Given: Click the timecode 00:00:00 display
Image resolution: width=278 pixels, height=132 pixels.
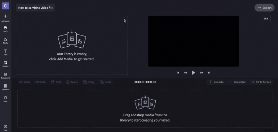Looking at the screenshot, I should [x=145, y=82].
